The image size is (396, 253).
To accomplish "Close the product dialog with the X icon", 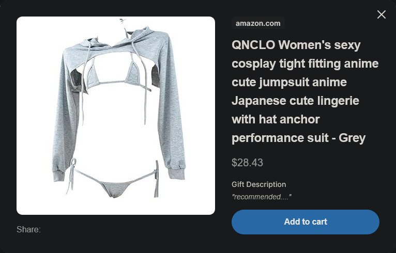I will coord(382,14).
